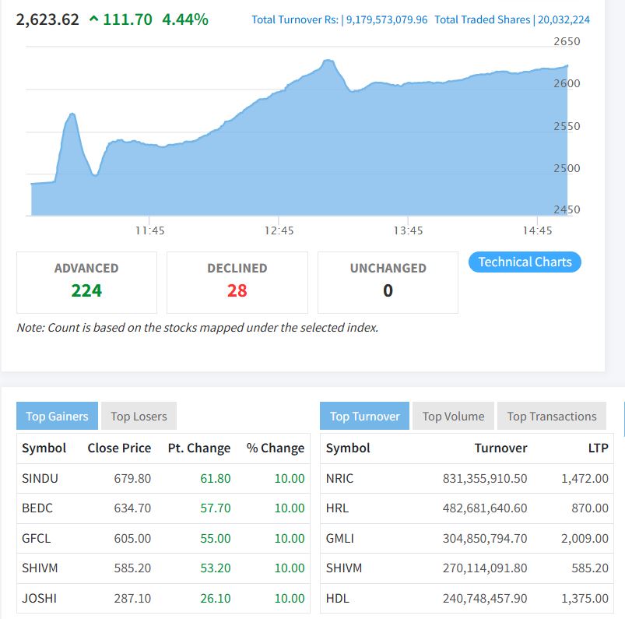
Task: Select the Top Turnover tab
Action: 364,417
